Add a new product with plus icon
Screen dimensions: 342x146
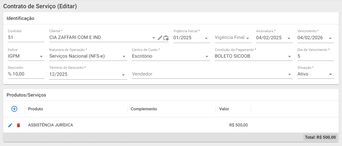coord(14,109)
